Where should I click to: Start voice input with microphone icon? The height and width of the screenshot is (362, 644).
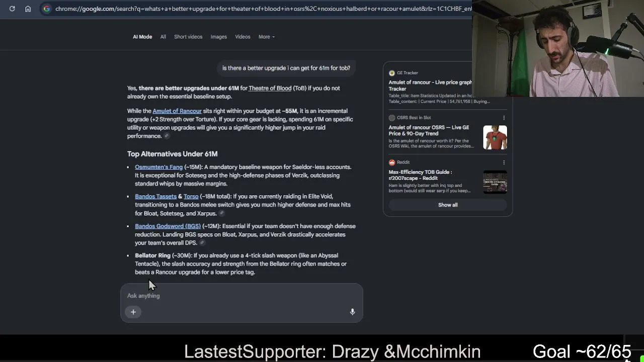352,312
